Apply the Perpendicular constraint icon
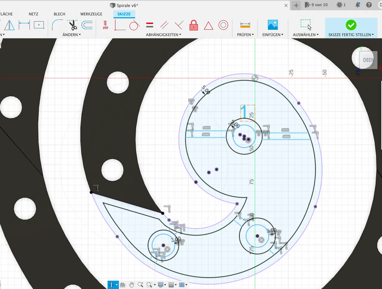Image resolution: width=382 pixels, height=289 pixels. tap(179, 25)
